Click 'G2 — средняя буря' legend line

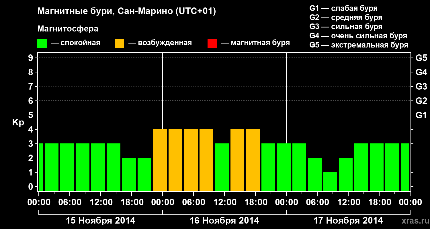(x=346, y=17)
